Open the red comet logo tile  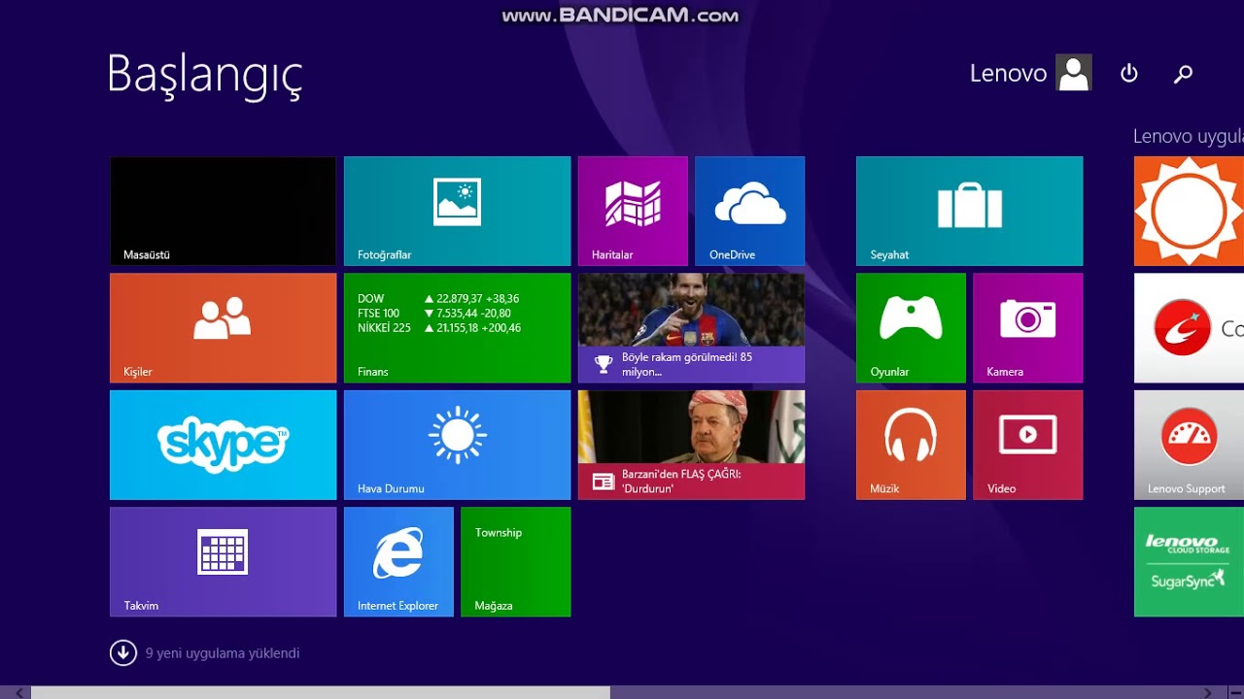click(x=1189, y=328)
